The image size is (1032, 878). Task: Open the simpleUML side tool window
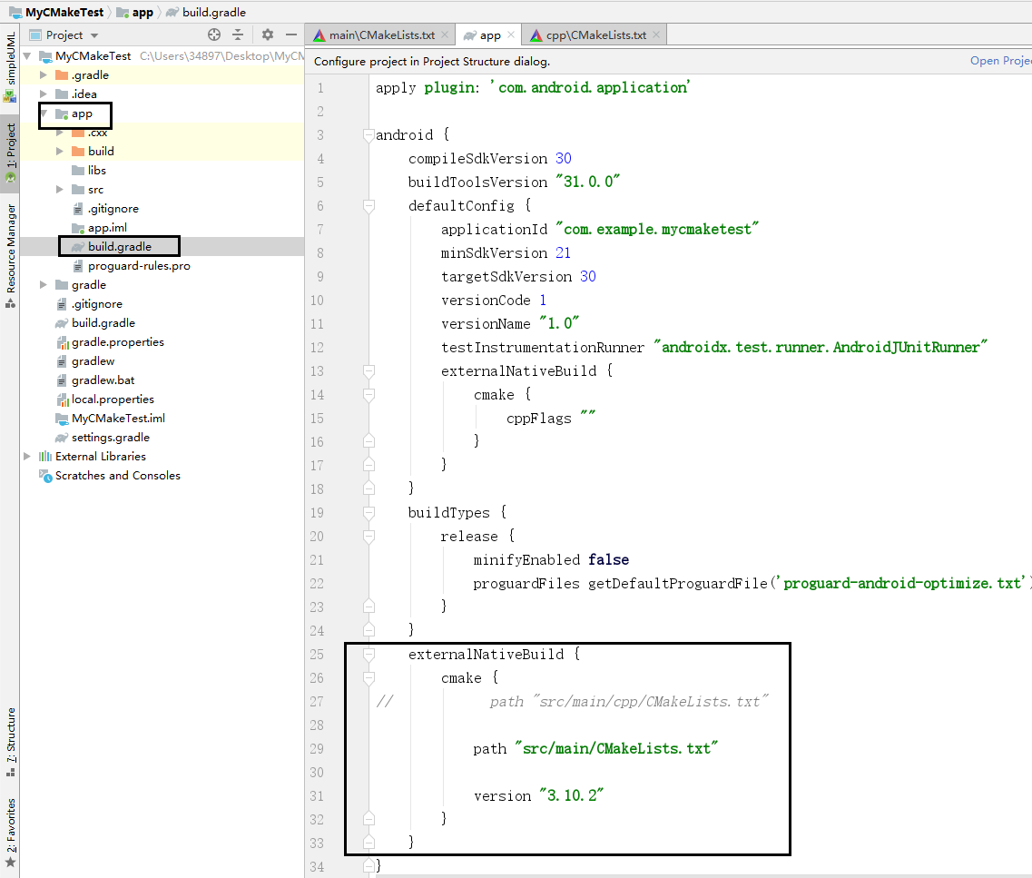10,67
